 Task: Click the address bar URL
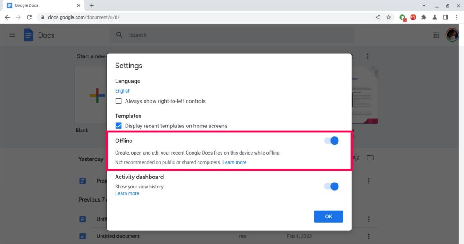(x=84, y=17)
